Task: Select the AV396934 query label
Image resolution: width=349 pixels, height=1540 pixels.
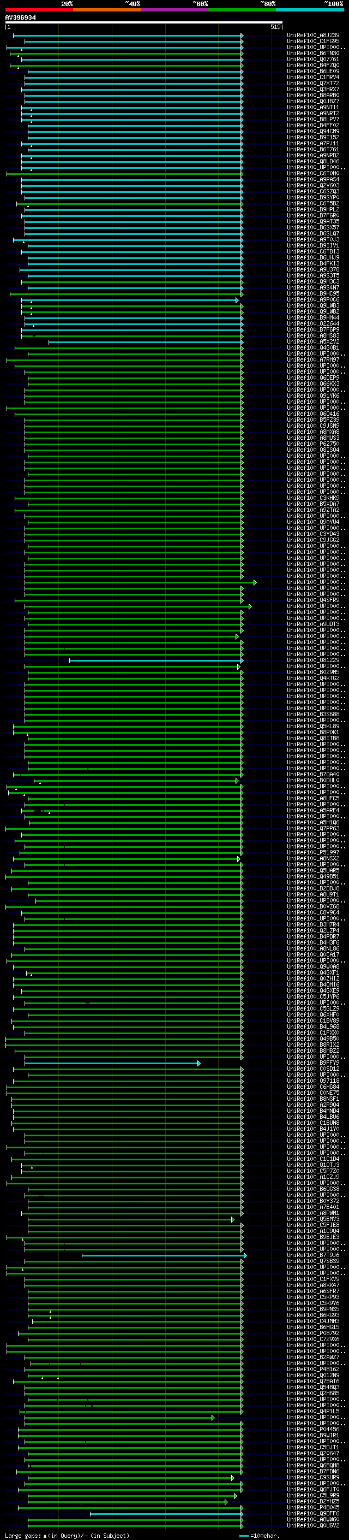Action: (x=20, y=17)
